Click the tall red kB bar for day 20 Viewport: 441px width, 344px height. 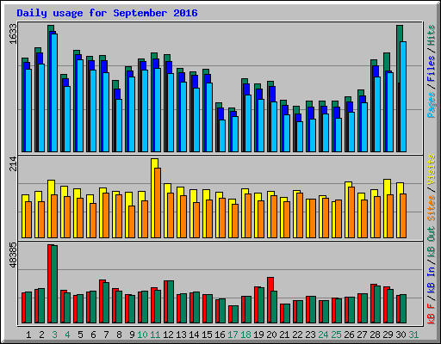pos(270,300)
